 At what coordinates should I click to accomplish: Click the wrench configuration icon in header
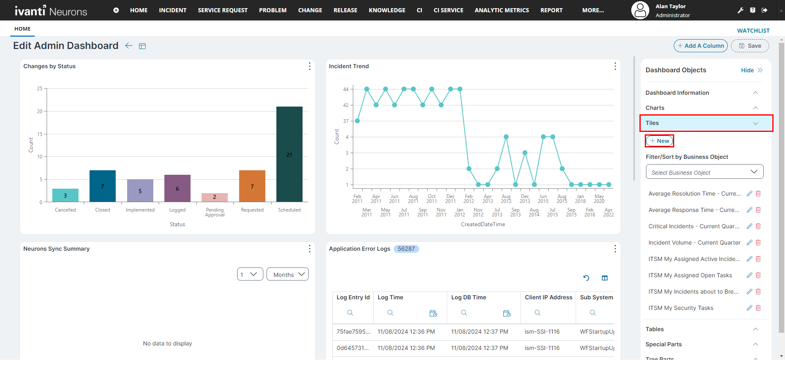pos(740,10)
